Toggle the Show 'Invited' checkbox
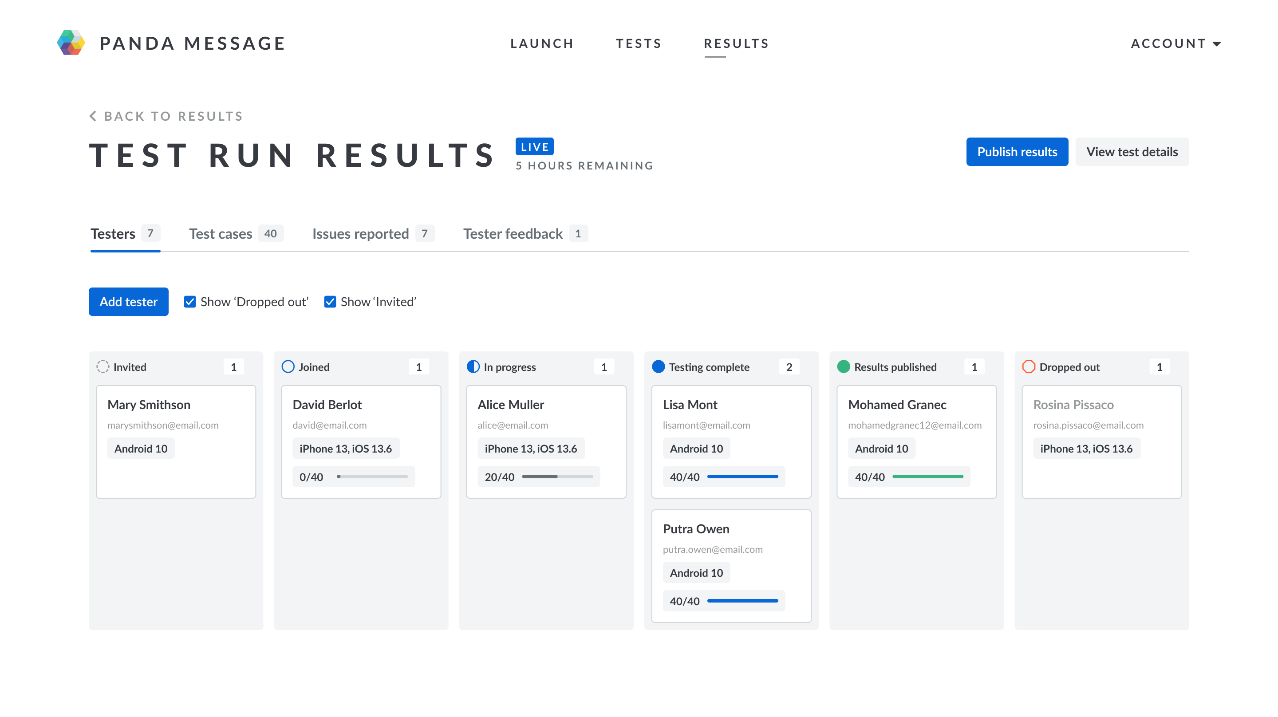Image resolution: width=1278 pixels, height=717 pixels. [x=330, y=302]
